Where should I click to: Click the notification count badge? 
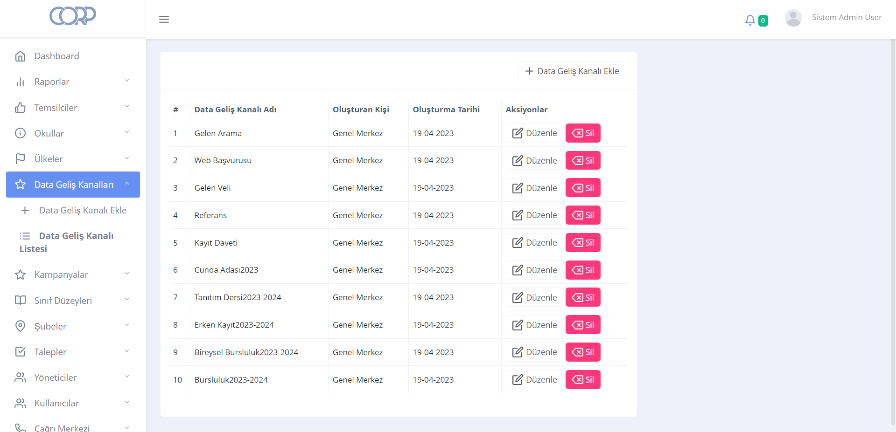coord(763,21)
